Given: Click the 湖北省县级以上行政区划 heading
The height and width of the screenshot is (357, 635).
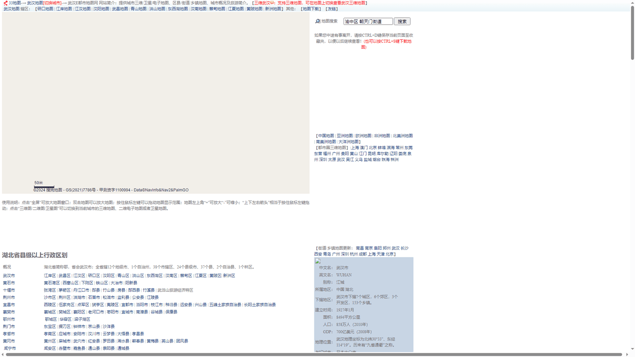Looking at the screenshot, I should tap(34, 255).
